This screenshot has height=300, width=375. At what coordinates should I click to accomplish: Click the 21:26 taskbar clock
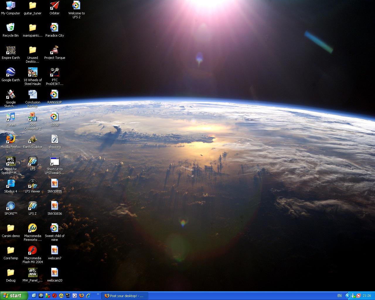click(367, 296)
